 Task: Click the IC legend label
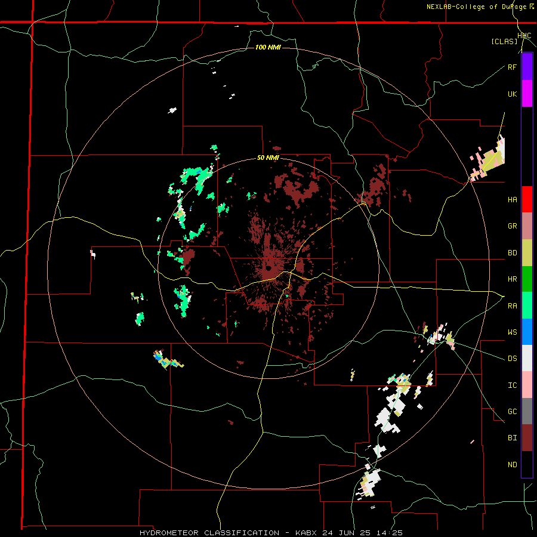512,385
